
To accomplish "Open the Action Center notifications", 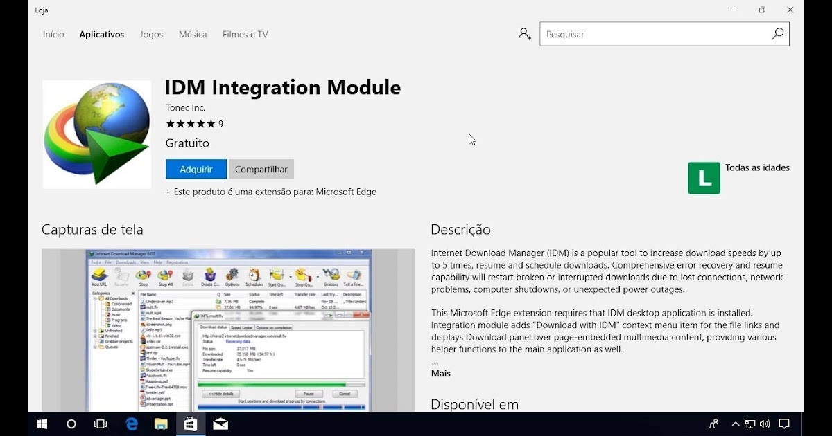I will [785, 424].
